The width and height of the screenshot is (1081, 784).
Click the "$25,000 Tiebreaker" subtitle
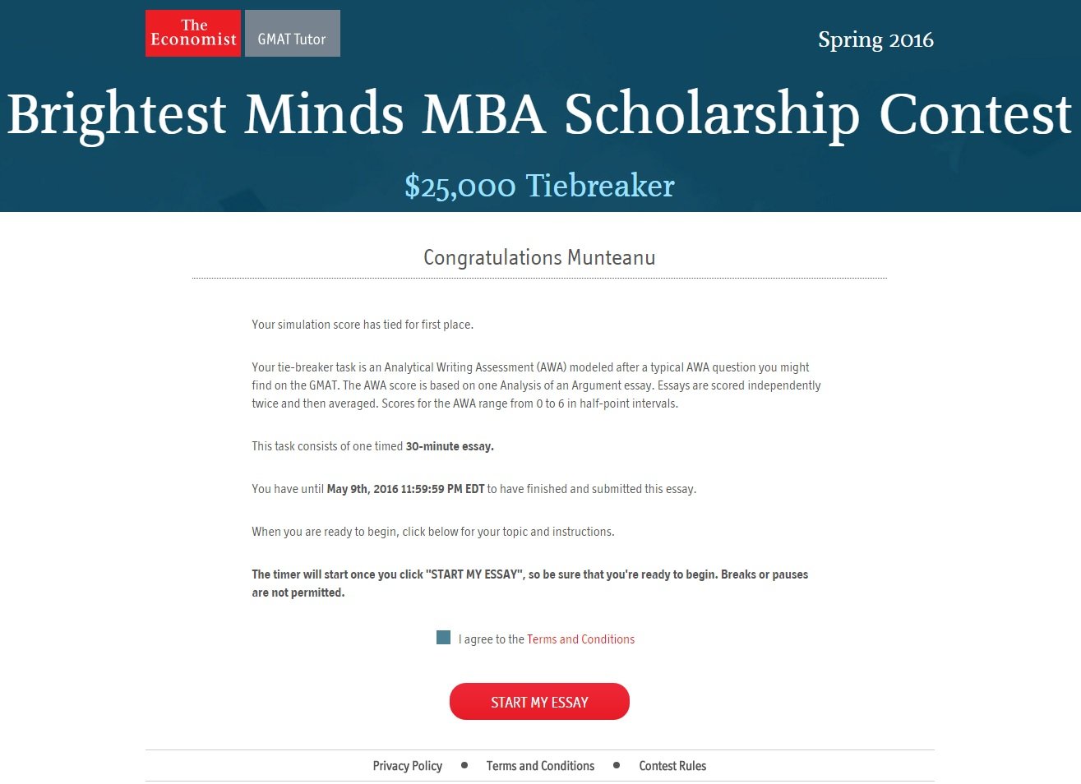click(x=539, y=186)
